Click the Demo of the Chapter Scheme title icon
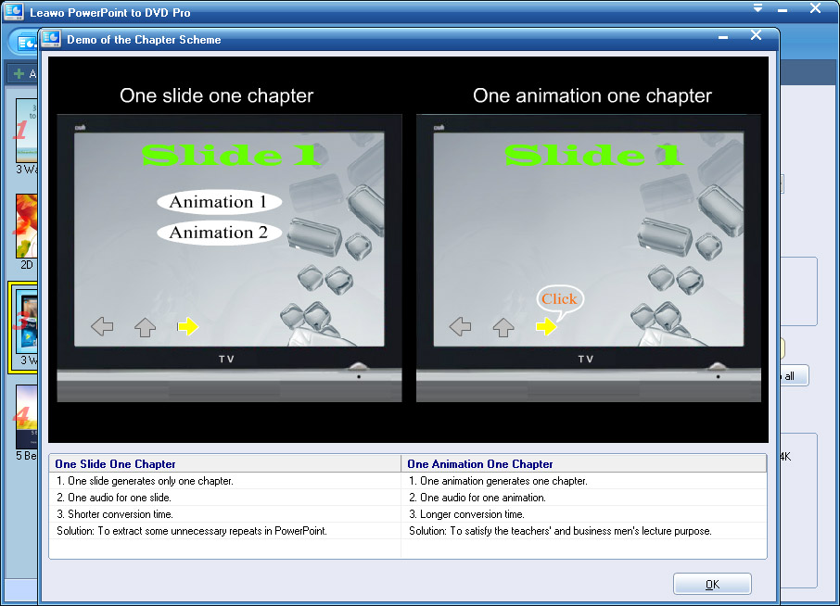The image size is (840, 606). (x=52, y=39)
